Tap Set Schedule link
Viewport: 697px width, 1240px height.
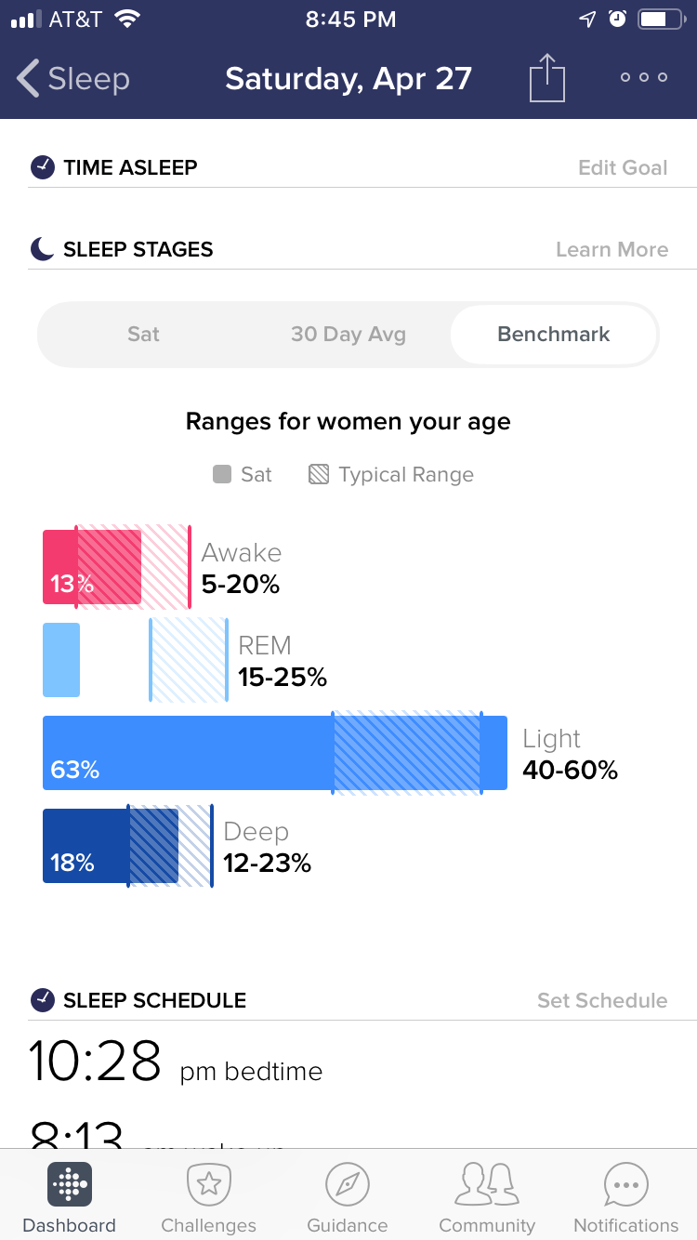[602, 1001]
